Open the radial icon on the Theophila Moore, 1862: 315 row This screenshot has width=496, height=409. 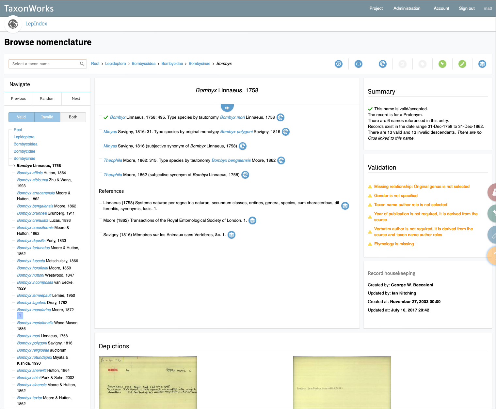tap(281, 160)
